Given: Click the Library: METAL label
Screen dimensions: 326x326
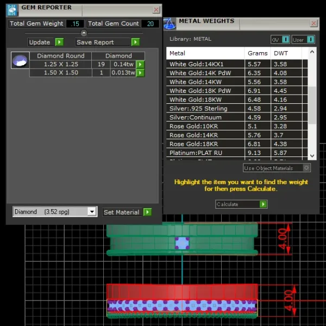Looking at the screenshot, I should coord(190,39).
